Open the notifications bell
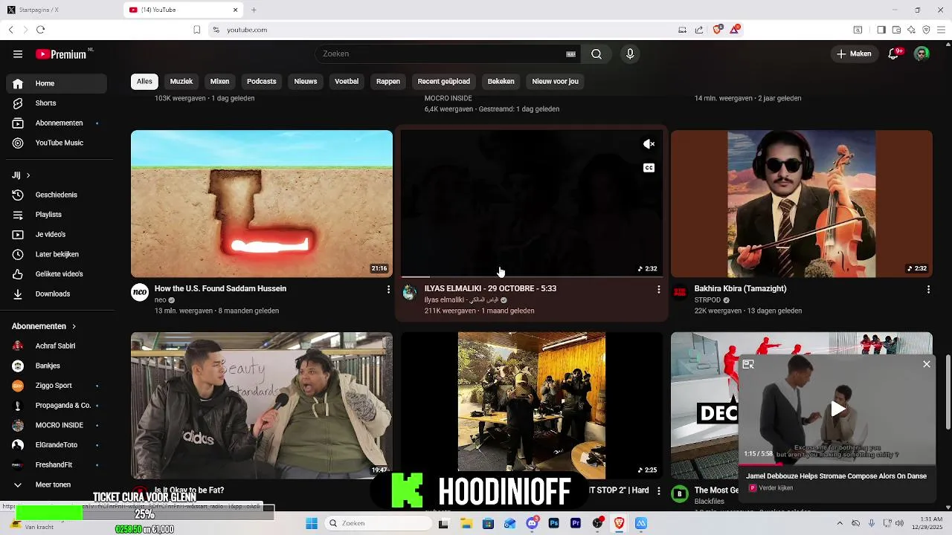Screen dimensions: 952x535 coord(895,53)
